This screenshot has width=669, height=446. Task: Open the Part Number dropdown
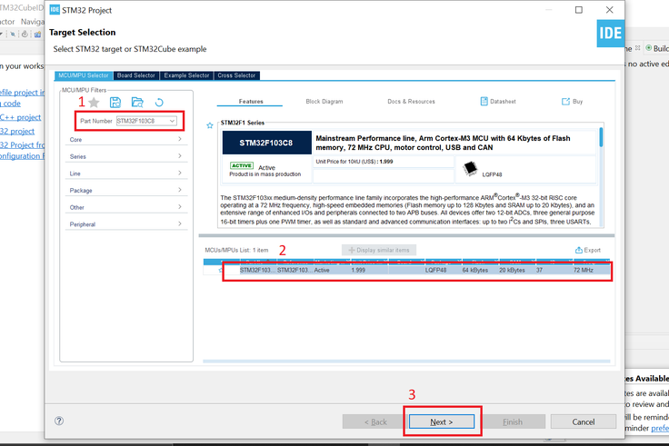pos(172,121)
